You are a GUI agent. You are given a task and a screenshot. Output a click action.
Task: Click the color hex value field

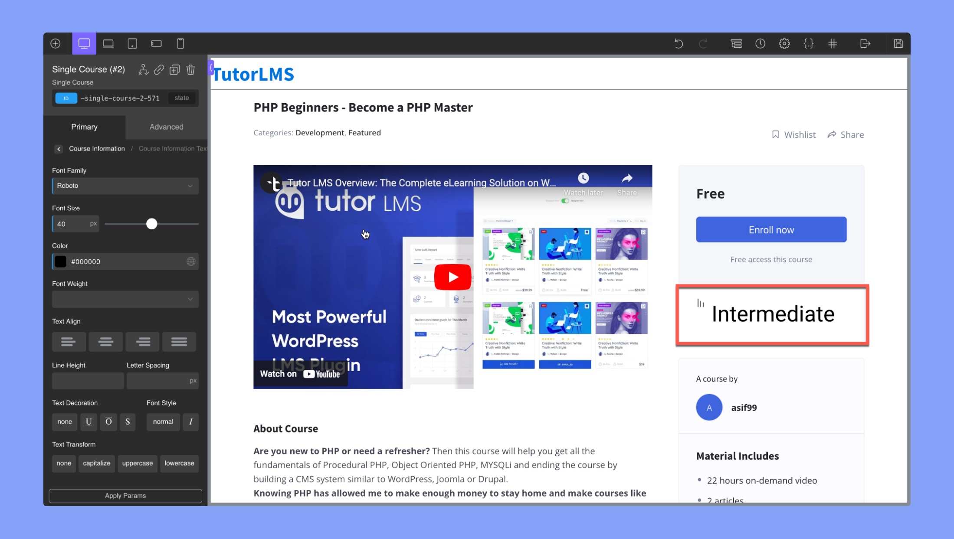126,261
